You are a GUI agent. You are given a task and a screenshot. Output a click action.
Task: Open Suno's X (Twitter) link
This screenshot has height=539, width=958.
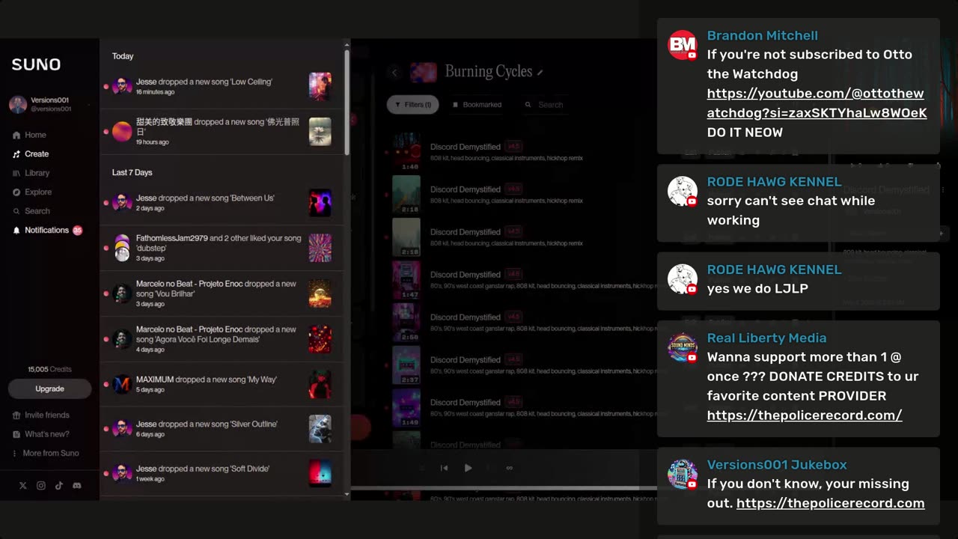tap(22, 485)
